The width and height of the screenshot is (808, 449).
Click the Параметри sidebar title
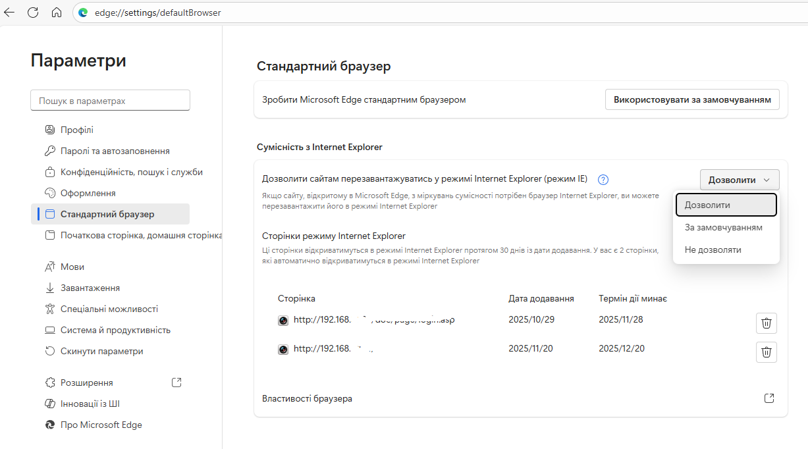tap(78, 61)
